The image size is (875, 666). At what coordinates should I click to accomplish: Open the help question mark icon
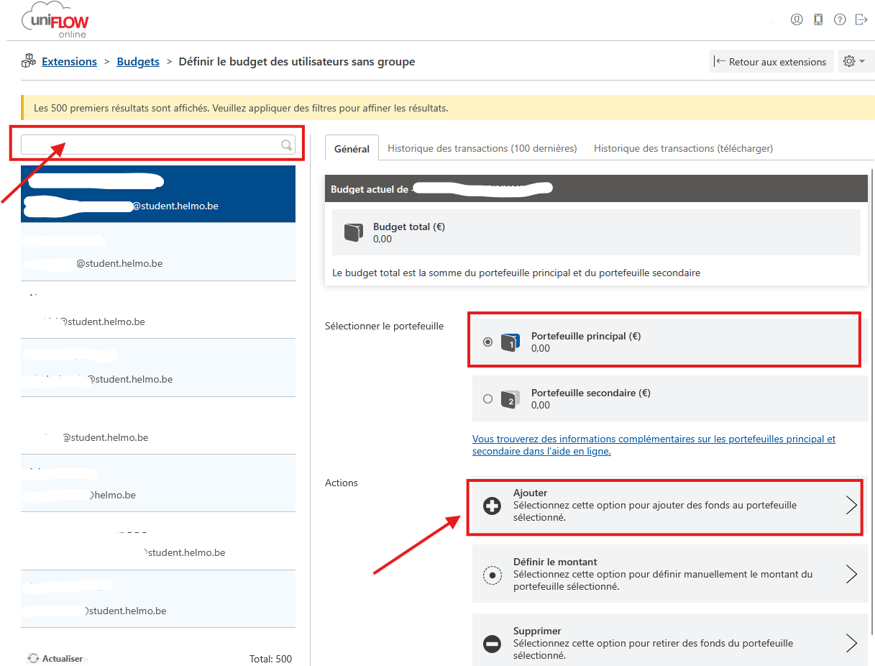pos(840,19)
